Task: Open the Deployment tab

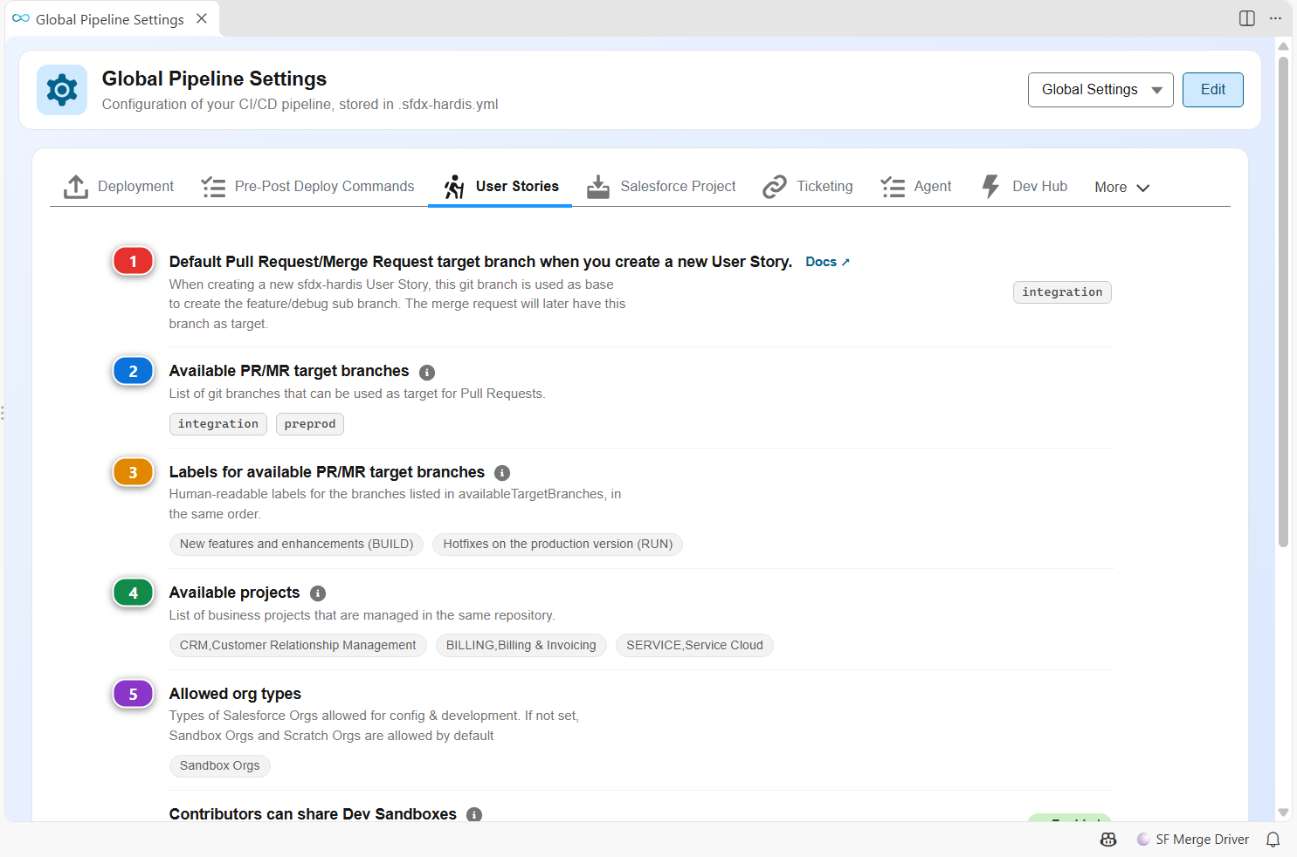Action: click(x=119, y=186)
